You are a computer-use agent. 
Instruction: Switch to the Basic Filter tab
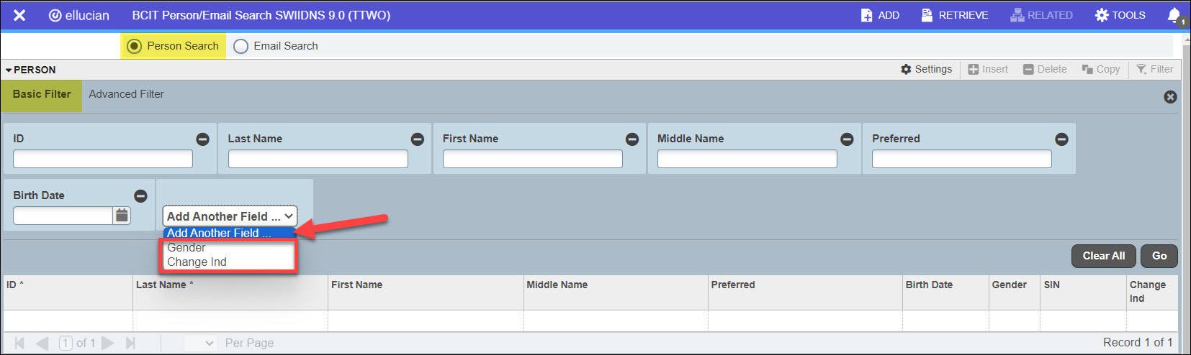point(42,95)
